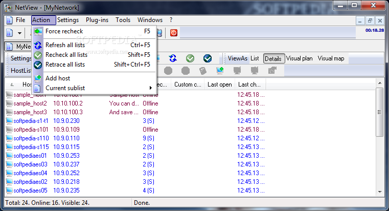
Task: Click IP address 10.10.100.3
Action: [x=68, y=112]
